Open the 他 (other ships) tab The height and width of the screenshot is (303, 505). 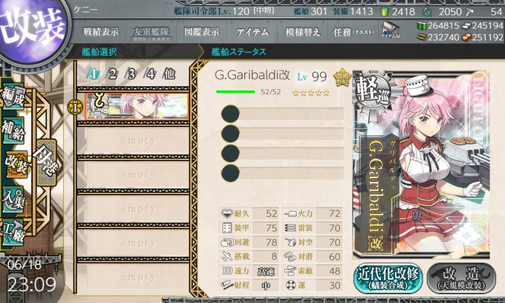pos(169,74)
